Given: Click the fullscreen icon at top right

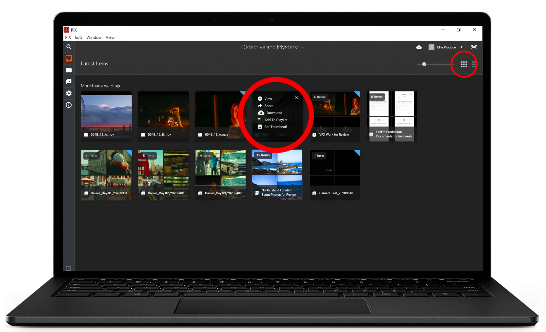Looking at the screenshot, I should (x=474, y=47).
